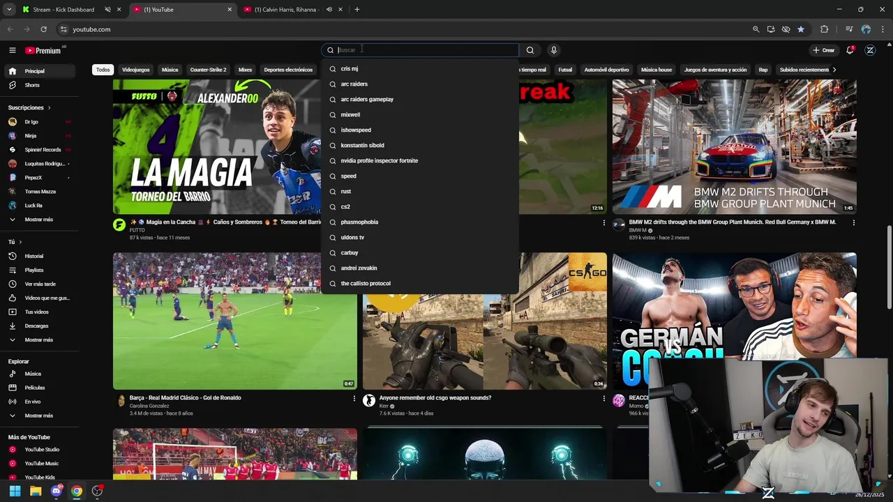Click the magnifier search button

(x=530, y=50)
